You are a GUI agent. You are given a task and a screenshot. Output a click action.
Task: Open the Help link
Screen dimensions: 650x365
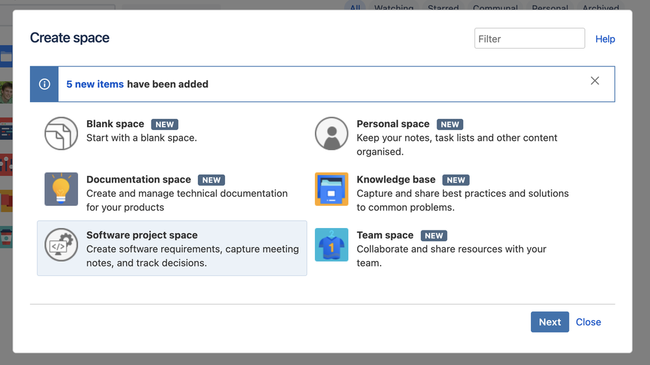[605, 39]
